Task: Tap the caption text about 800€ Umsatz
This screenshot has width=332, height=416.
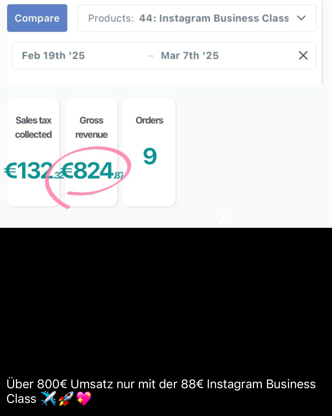Action: point(161,391)
